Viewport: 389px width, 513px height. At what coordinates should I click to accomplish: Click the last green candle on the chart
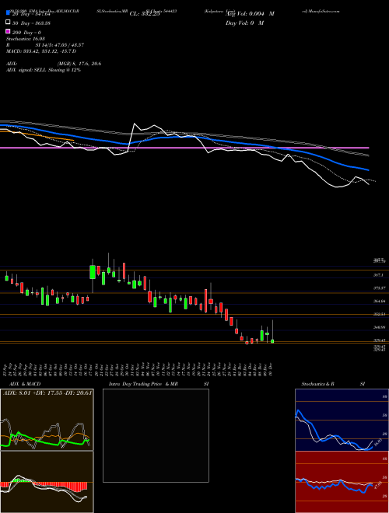point(272,341)
